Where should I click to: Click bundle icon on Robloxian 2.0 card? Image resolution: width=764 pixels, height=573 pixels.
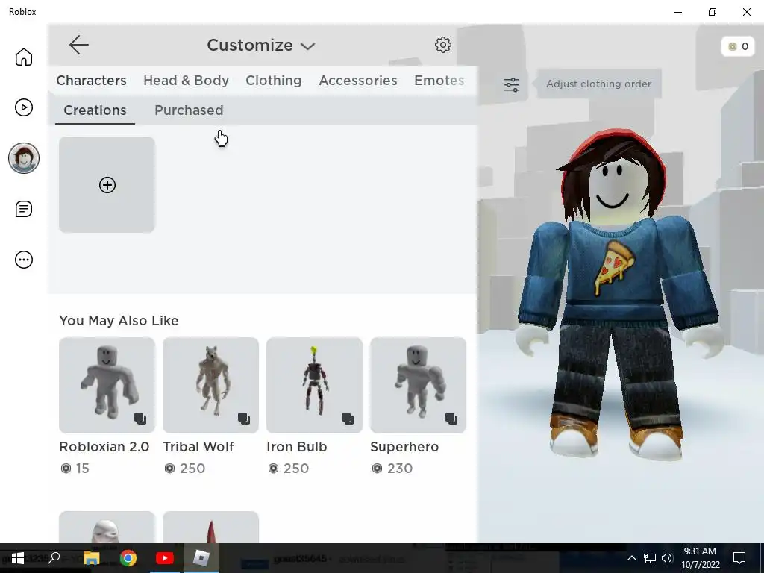140,419
